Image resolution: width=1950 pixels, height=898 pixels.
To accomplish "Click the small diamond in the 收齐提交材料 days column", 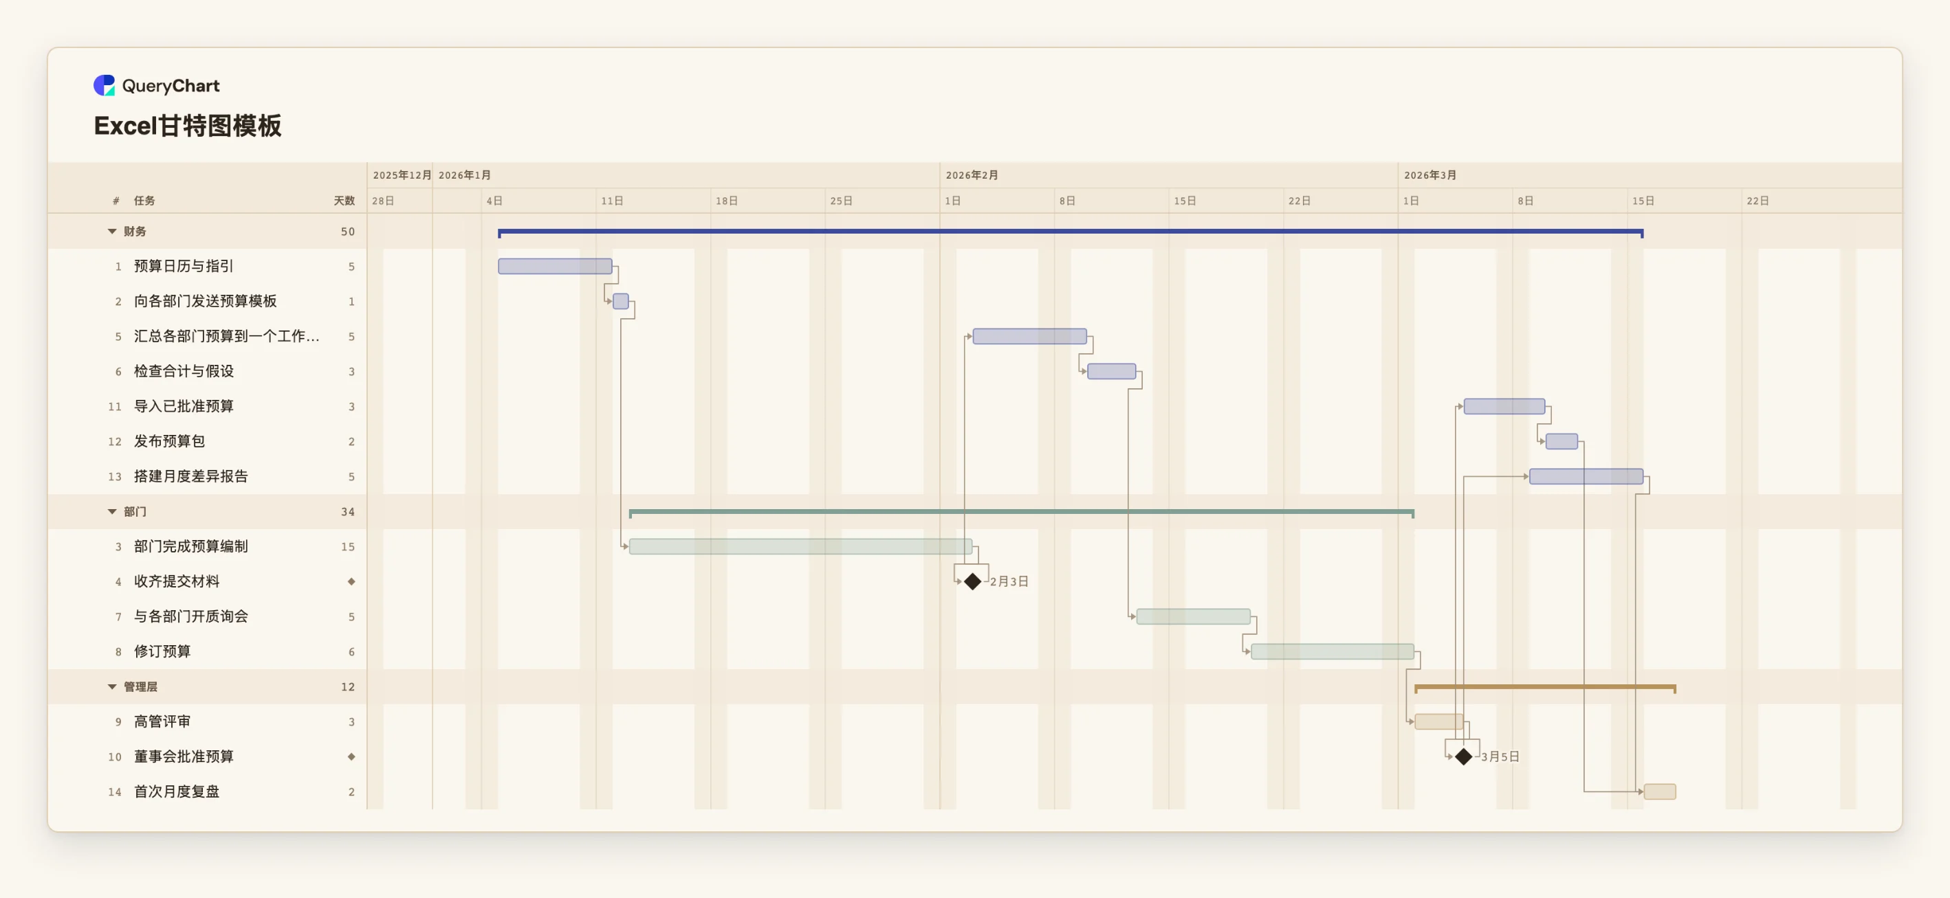I will pos(351,581).
